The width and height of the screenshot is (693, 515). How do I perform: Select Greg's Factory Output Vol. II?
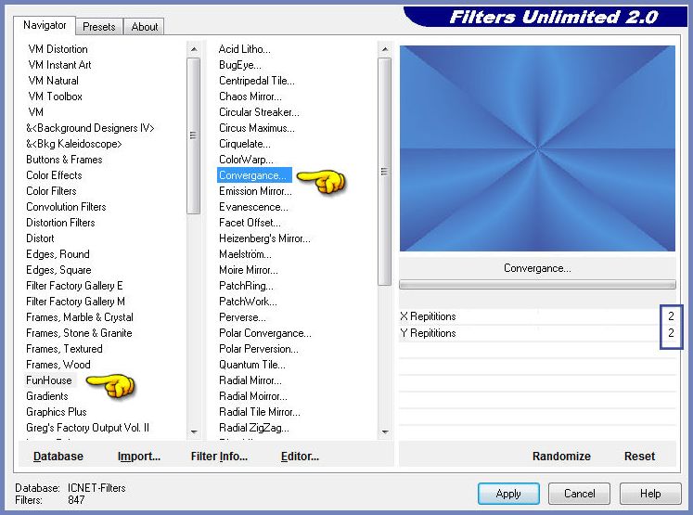pyautogui.click(x=87, y=428)
